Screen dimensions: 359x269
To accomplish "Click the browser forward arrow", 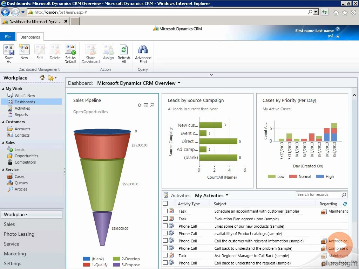I will pyautogui.click(x=15, y=12).
